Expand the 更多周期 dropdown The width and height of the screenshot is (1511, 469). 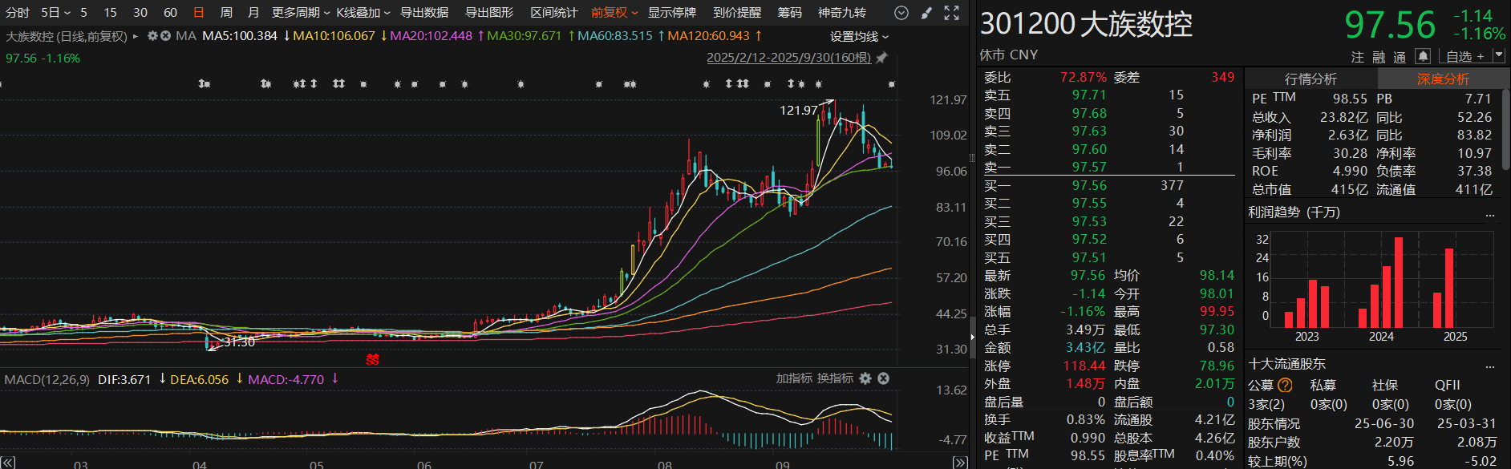(x=301, y=13)
